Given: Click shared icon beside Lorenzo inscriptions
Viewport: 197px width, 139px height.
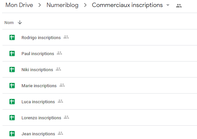Looking at the screenshot, I should point(66,117).
